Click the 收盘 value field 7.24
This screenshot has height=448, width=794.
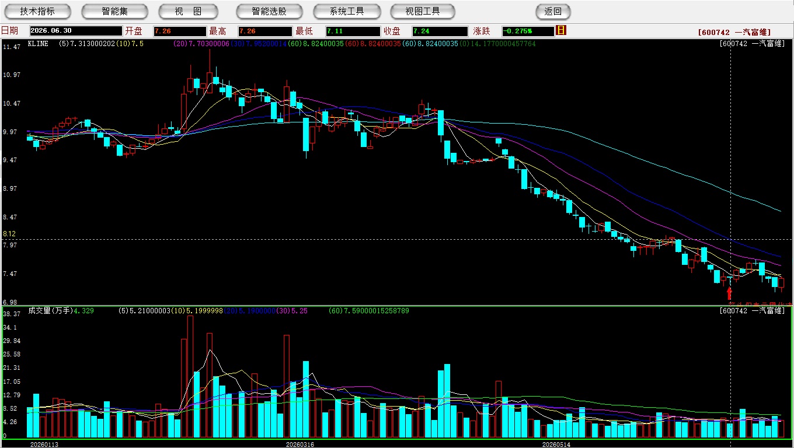coord(440,31)
